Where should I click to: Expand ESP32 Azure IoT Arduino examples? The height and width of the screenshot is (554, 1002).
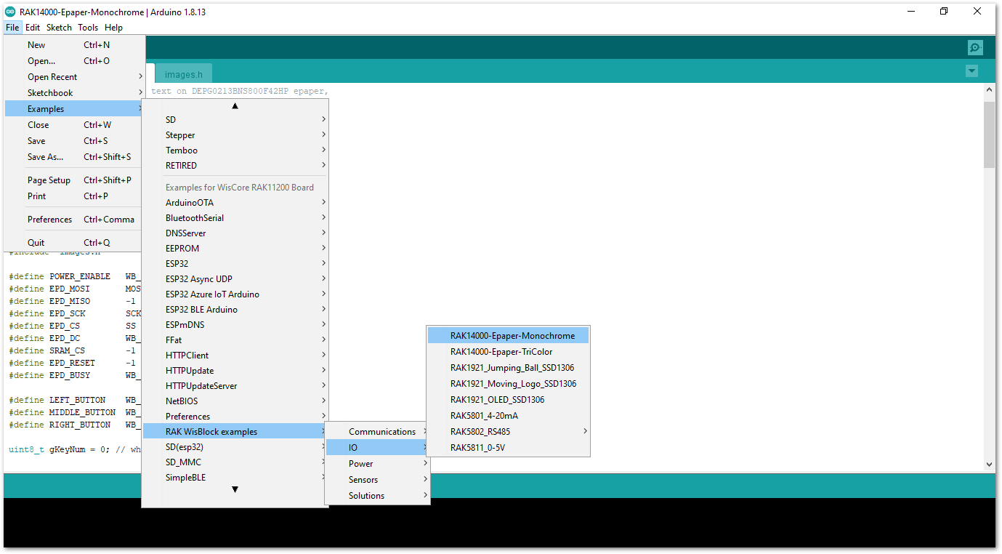pyautogui.click(x=235, y=294)
